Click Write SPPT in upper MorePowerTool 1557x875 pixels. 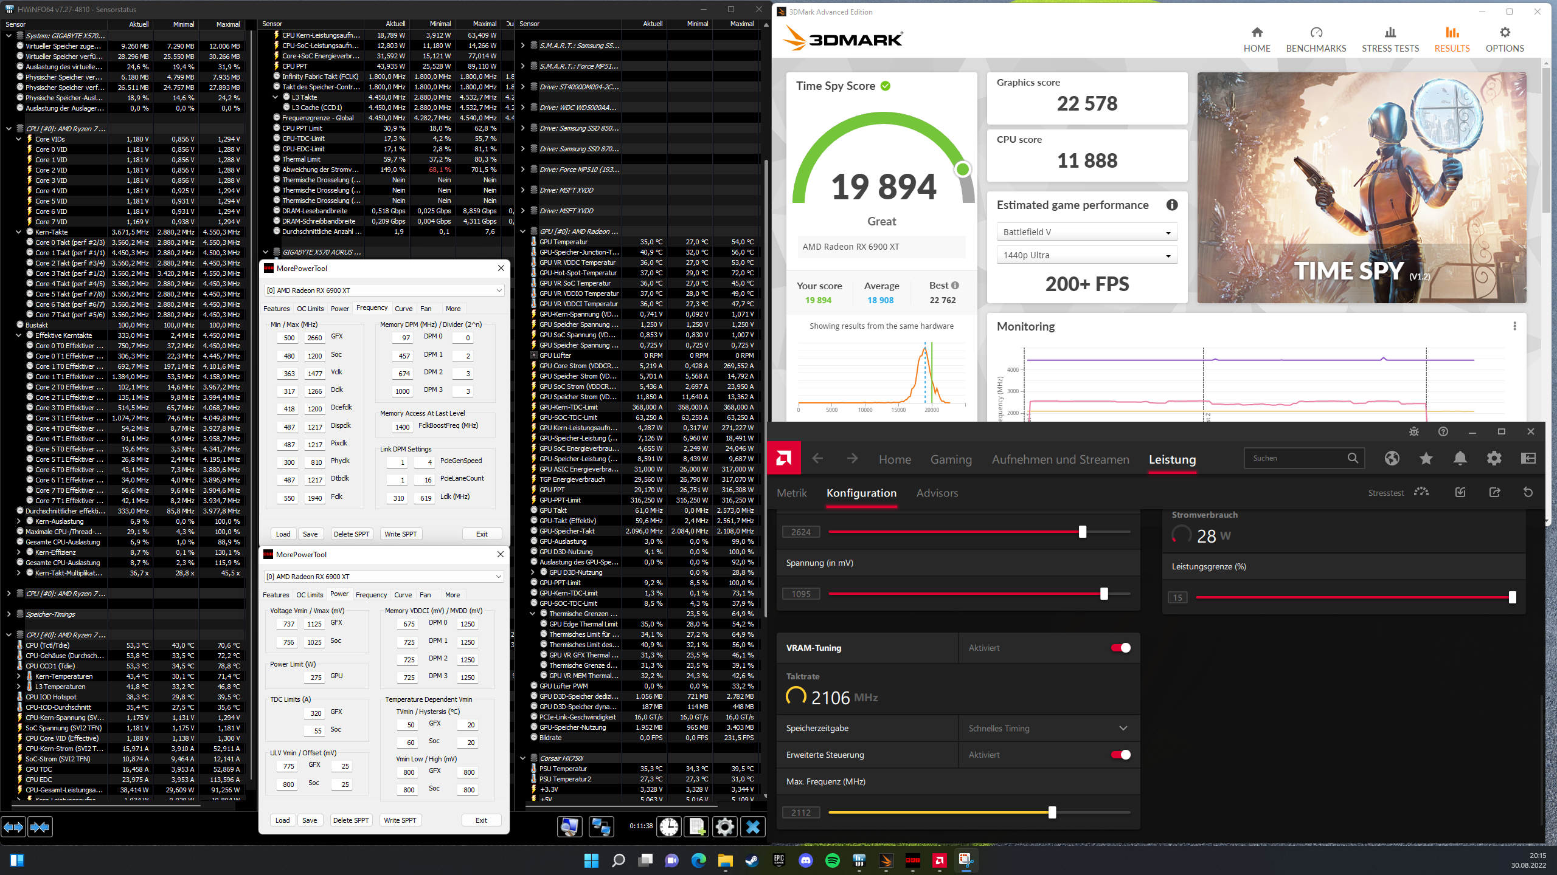pyautogui.click(x=400, y=534)
